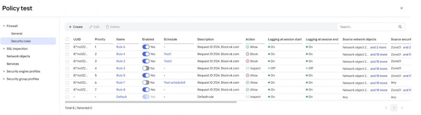Click the Allow action icon for Rule 6
Screen dimensions: 421x115
tap(247, 47)
